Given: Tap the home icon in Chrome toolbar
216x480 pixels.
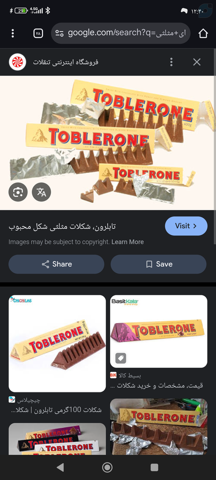Looking at the screenshot, I should 203,33.
